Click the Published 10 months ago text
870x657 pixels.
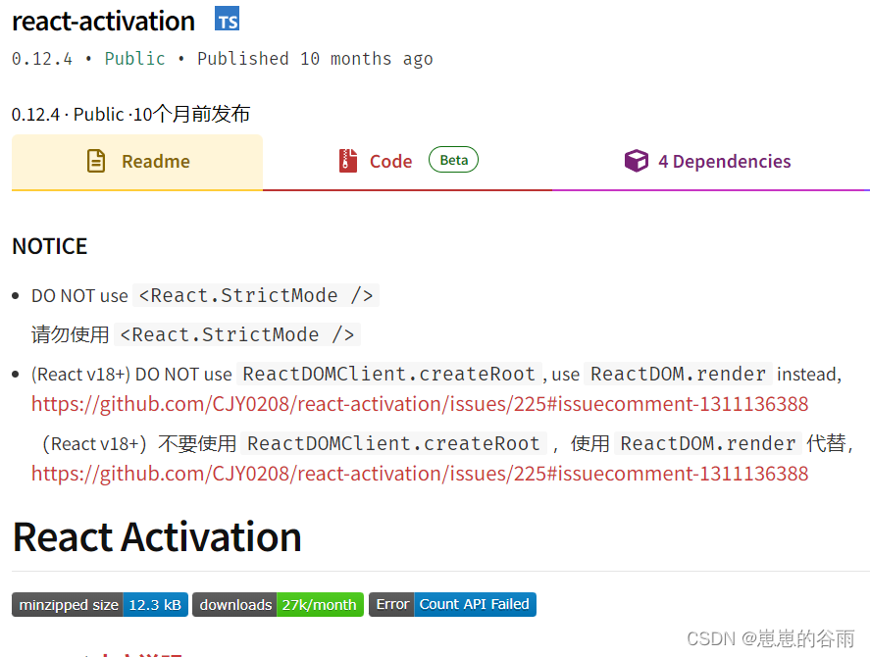pos(315,59)
